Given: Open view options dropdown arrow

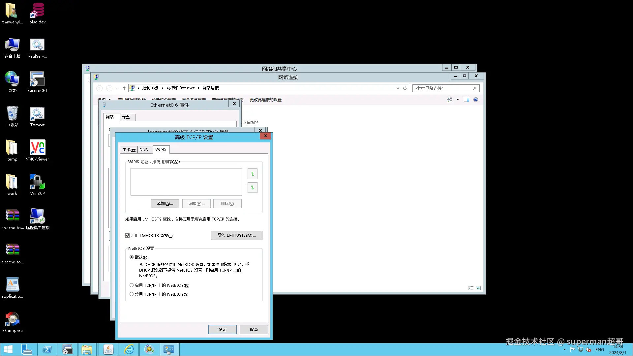Looking at the screenshot, I should point(458,100).
